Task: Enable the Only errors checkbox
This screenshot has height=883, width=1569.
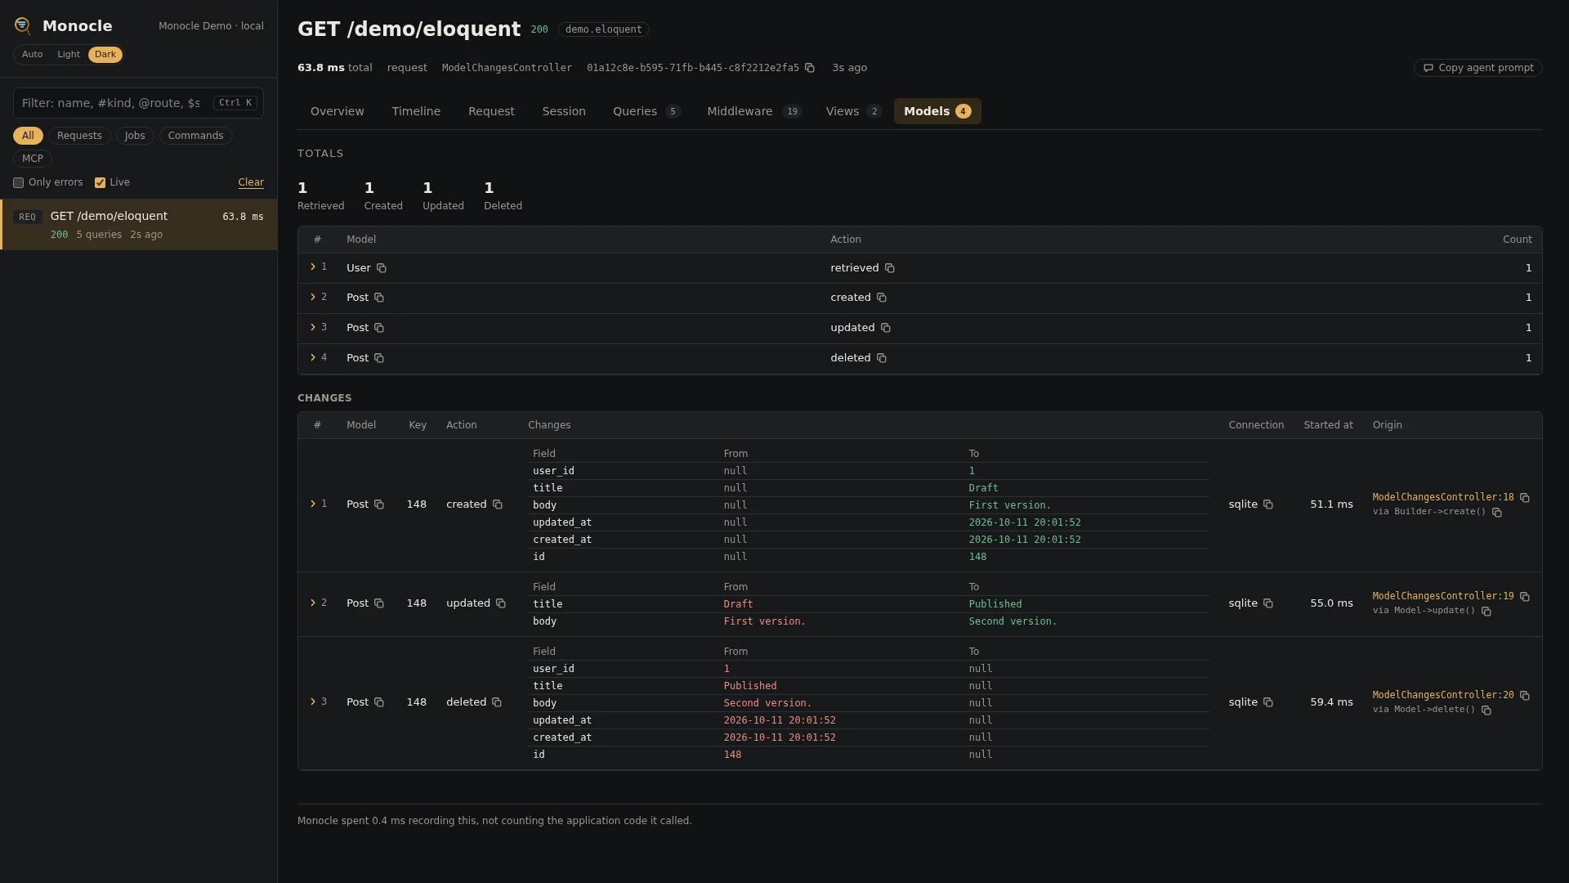Action: coord(18,183)
